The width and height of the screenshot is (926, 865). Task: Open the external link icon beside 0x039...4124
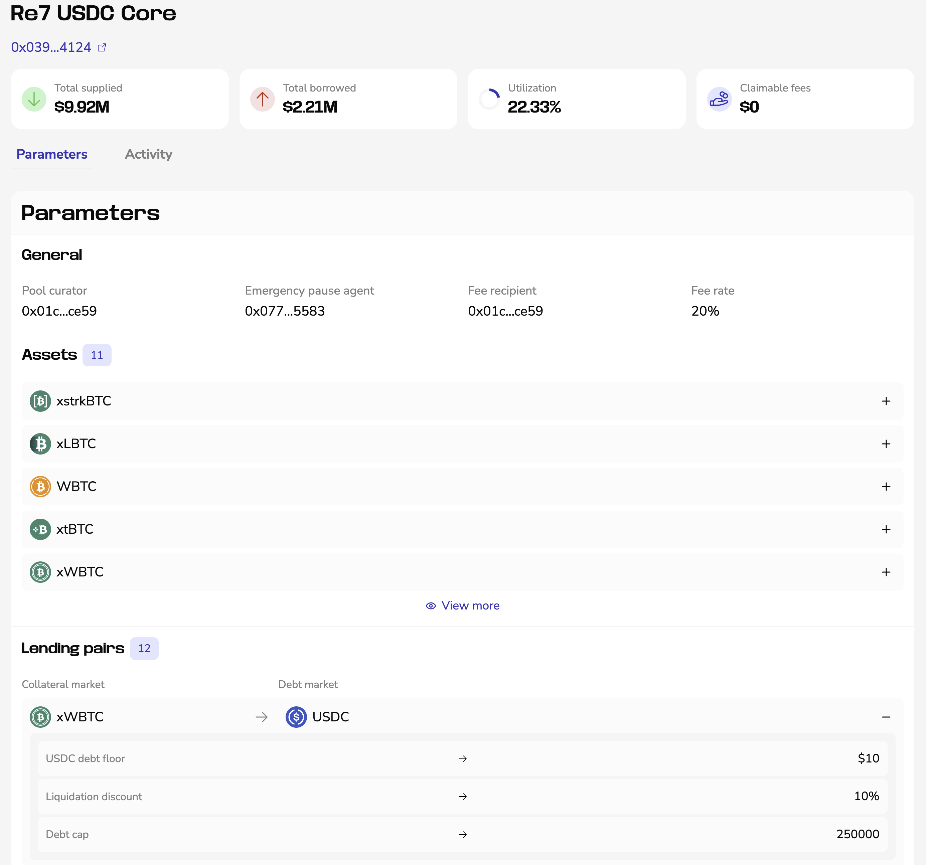102,47
